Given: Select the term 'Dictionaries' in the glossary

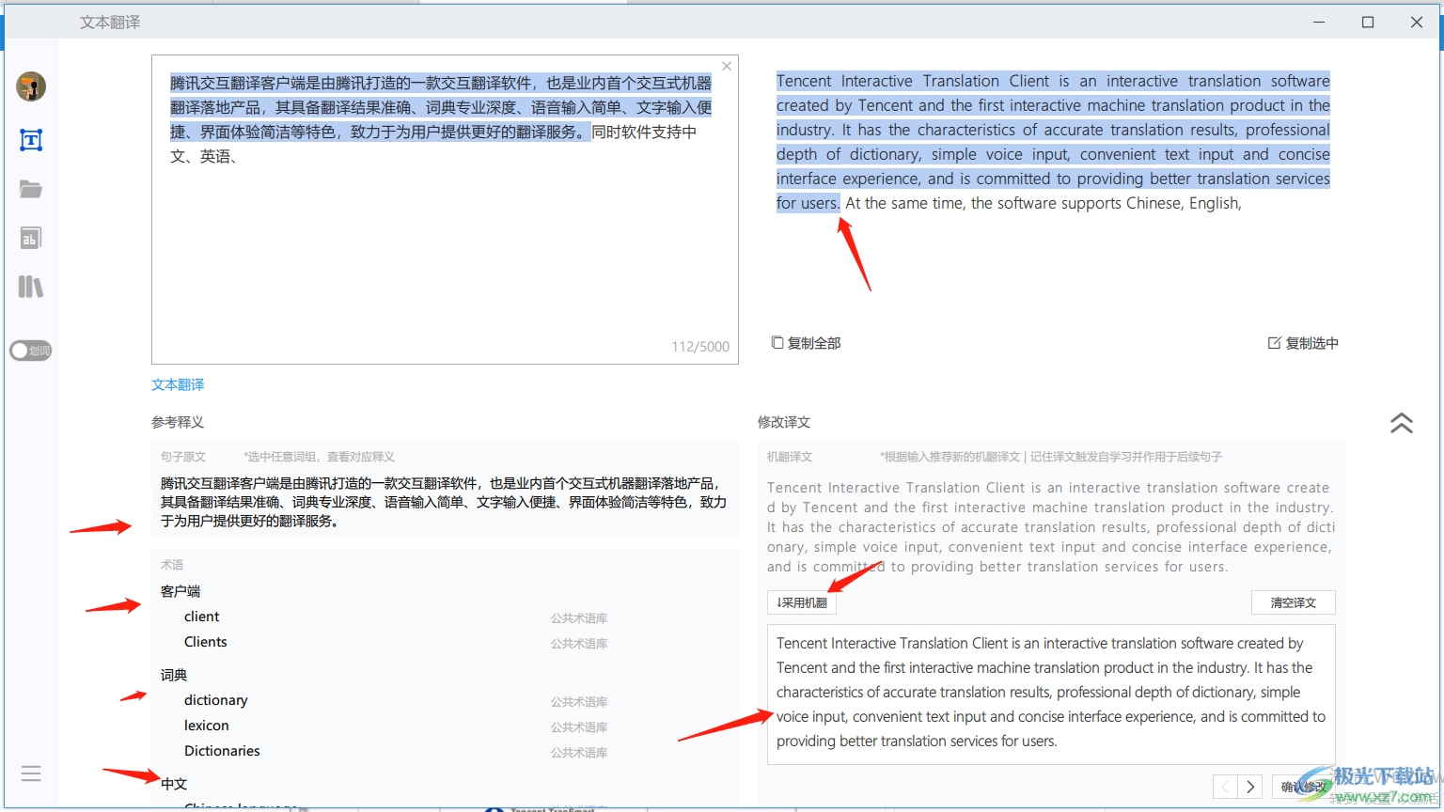Looking at the screenshot, I should [x=222, y=751].
